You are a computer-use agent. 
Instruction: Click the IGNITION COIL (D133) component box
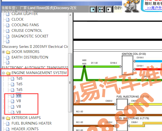(127, 65)
